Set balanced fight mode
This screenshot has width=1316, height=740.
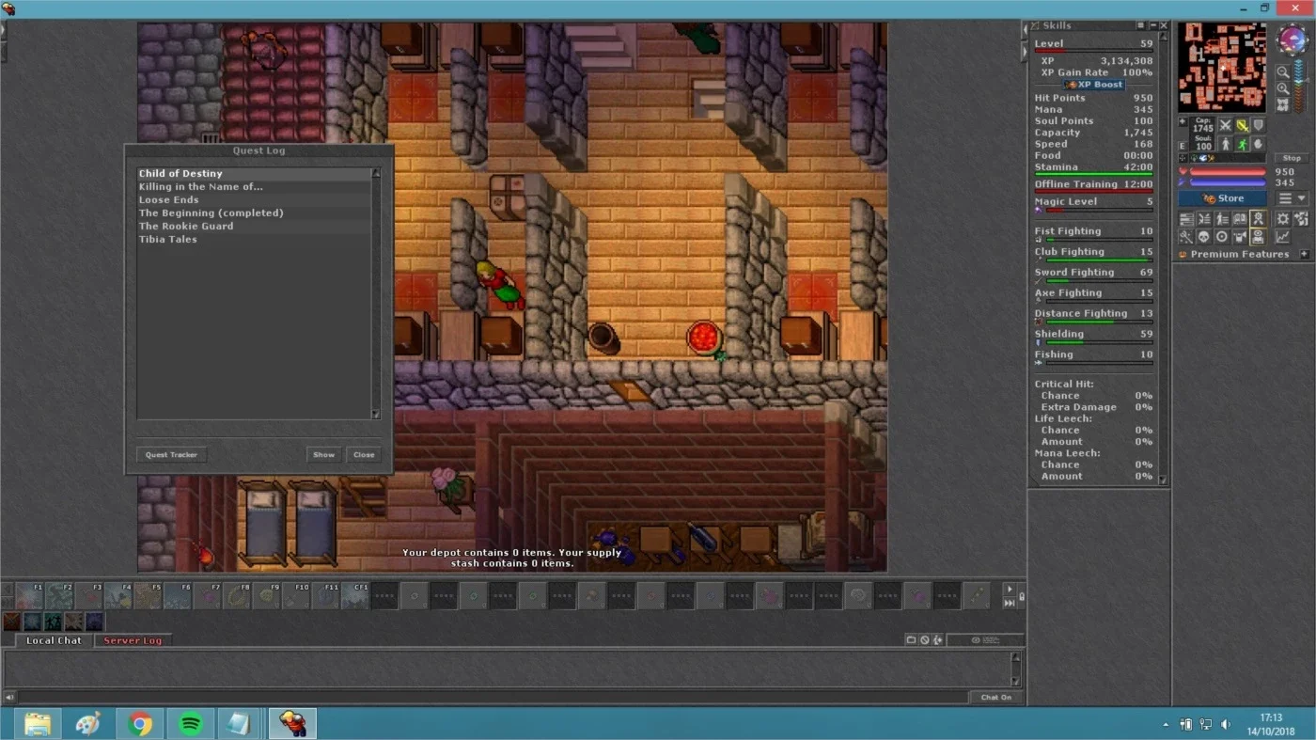[x=1243, y=125]
